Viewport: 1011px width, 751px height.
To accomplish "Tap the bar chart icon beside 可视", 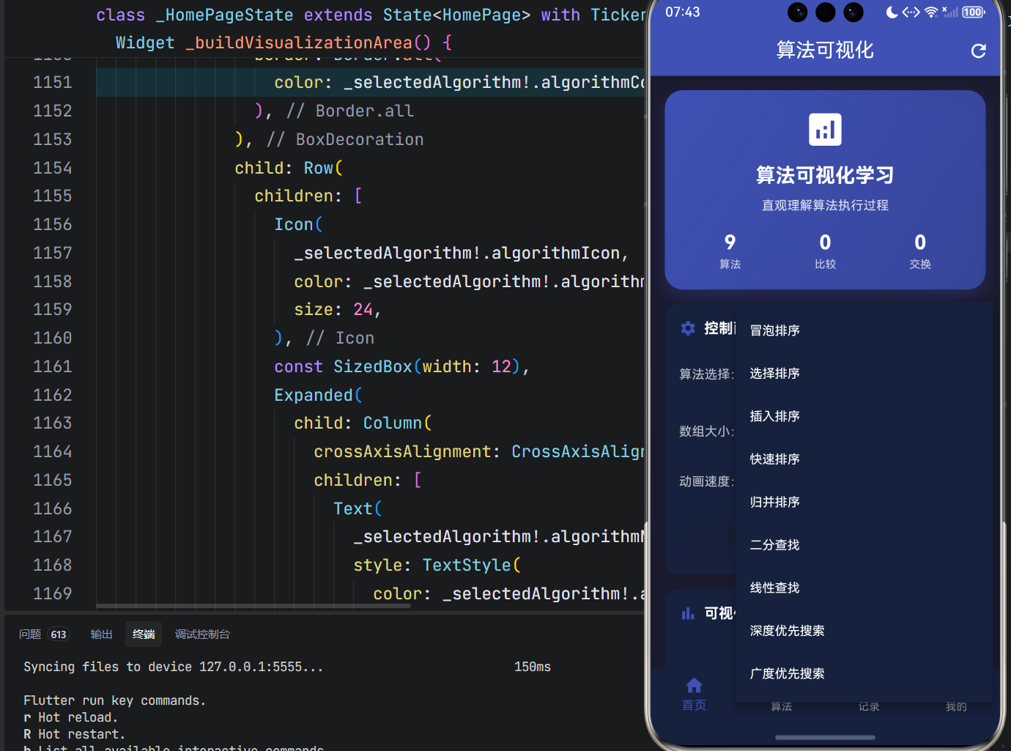I will point(688,613).
